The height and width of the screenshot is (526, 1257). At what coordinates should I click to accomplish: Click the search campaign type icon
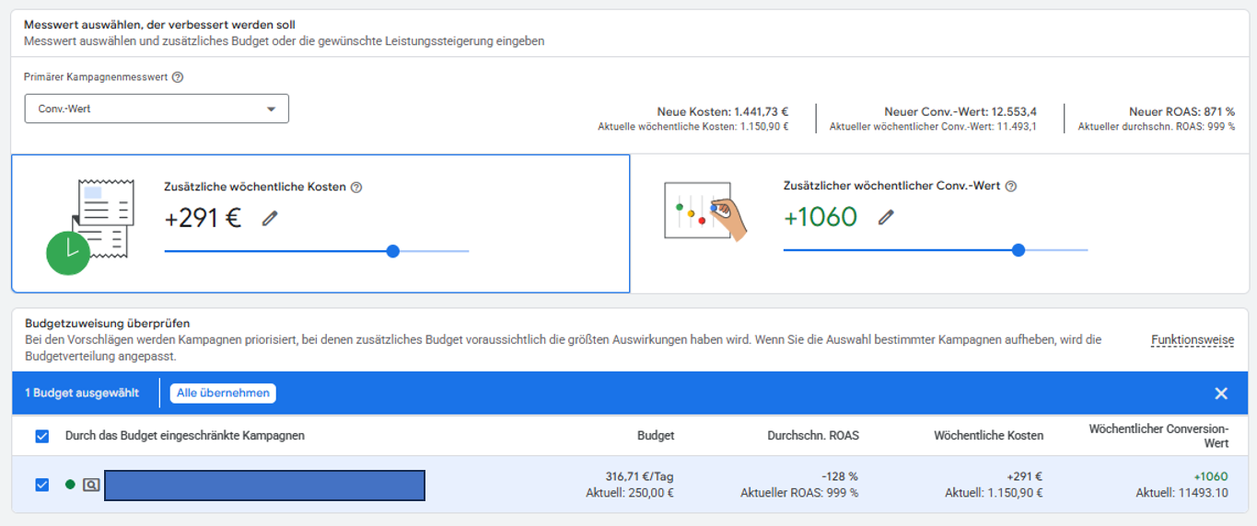pyautogui.click(x=91, y=484)
